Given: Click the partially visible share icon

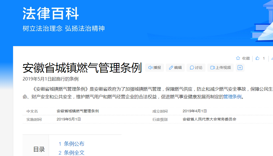Looking at the screenshot, I should [272, 58].
